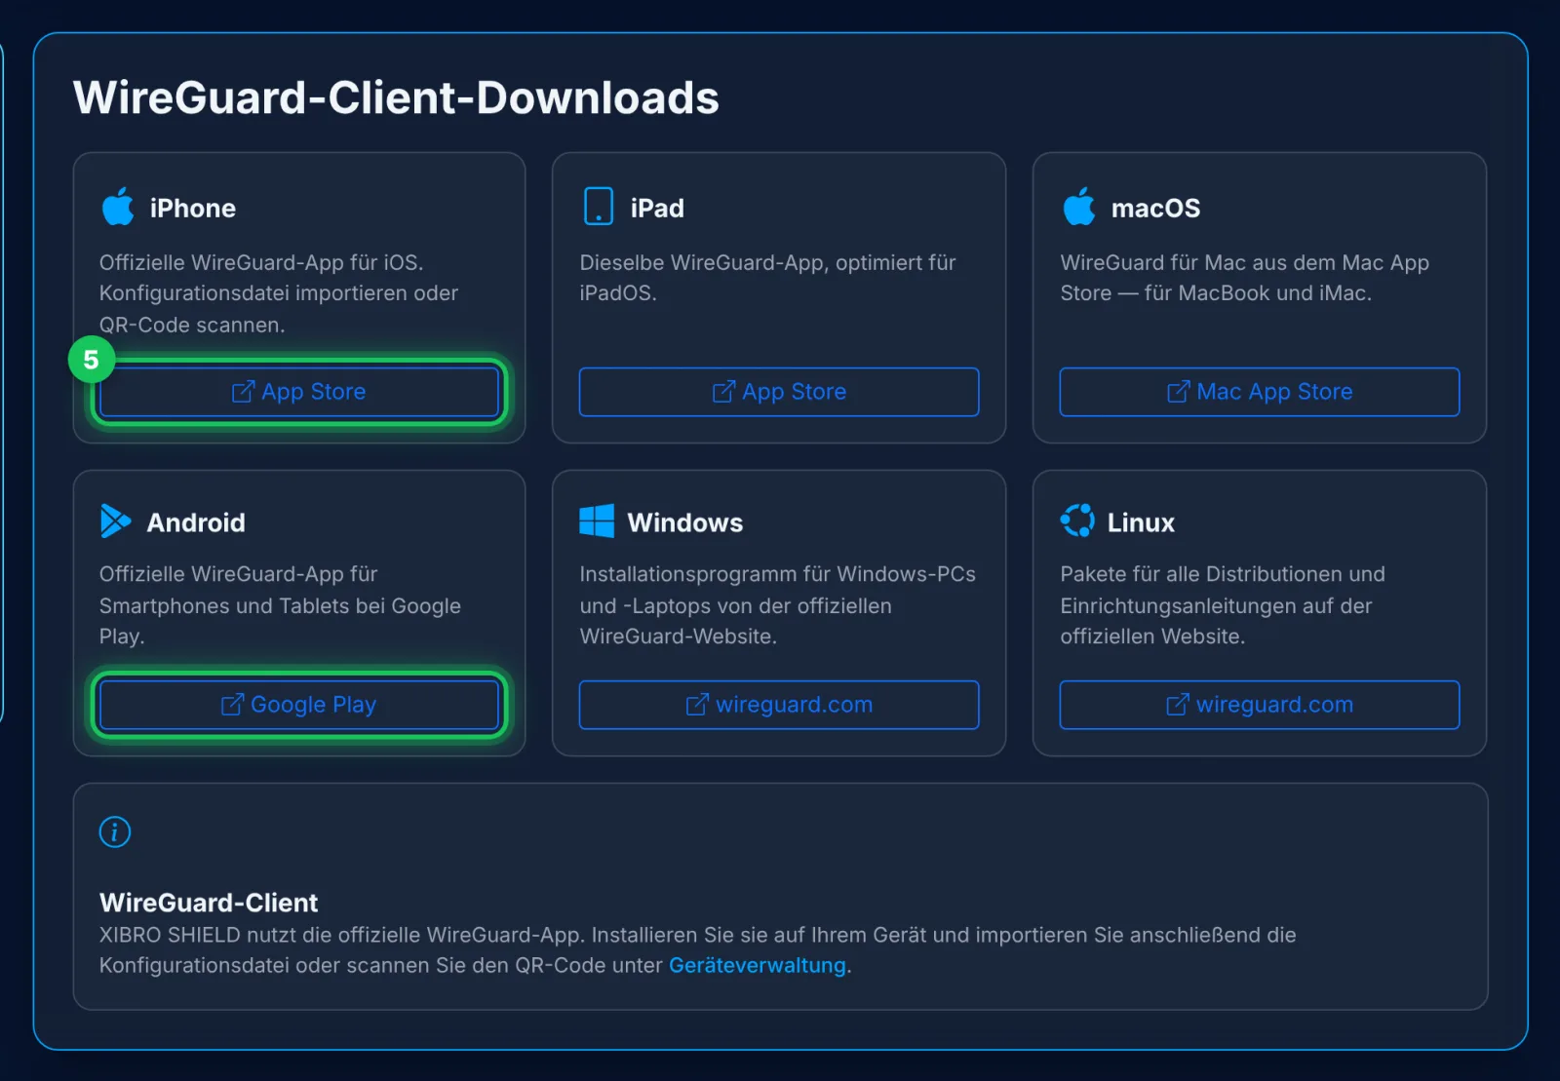Open the Mac App Store button
Image resolution: width=1560 pixels, height=1081 pixels.
(x=1260, y=392)
